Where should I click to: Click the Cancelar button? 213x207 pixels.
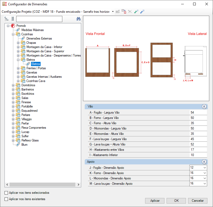pyautogui.click(x=198, y=201)
